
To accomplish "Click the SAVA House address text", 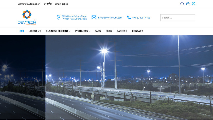I will pyautogui.click(x=74, y=18).
